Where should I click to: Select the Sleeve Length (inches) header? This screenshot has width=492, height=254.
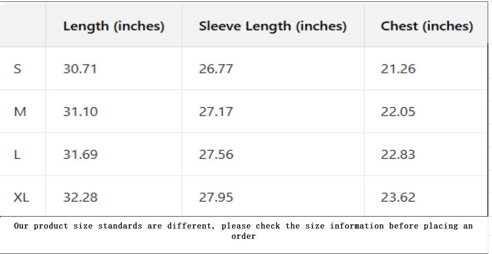[x=273, y=26]
